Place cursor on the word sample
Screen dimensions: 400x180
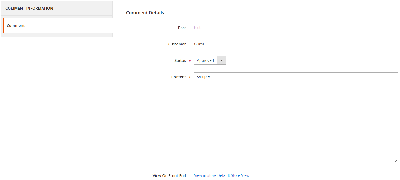[x=203, y=76]
